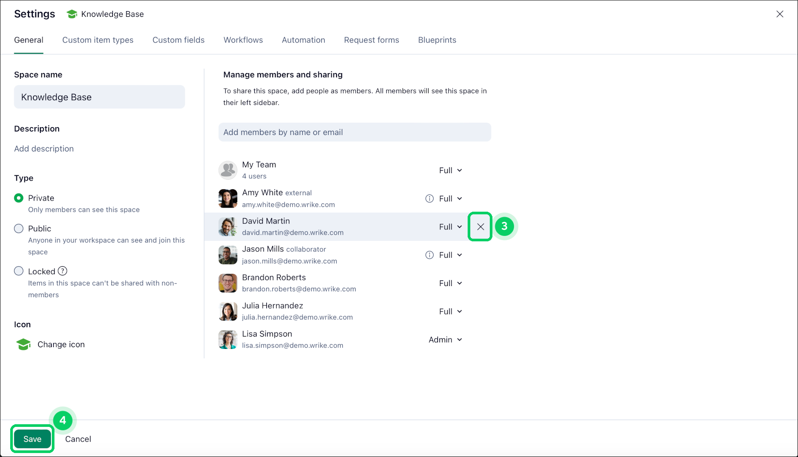Screen dimensions: 798x457
Task: Click the info icon beside Jason Mills
Action: click(x=429, y=255)
